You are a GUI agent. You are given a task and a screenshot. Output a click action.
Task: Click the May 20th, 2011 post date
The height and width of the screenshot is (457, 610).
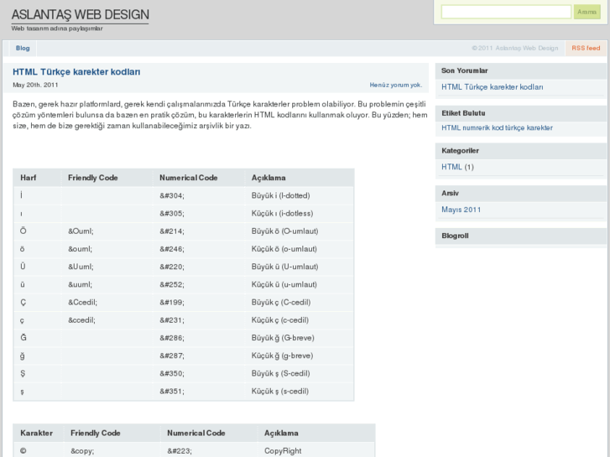tap(35, 85)
